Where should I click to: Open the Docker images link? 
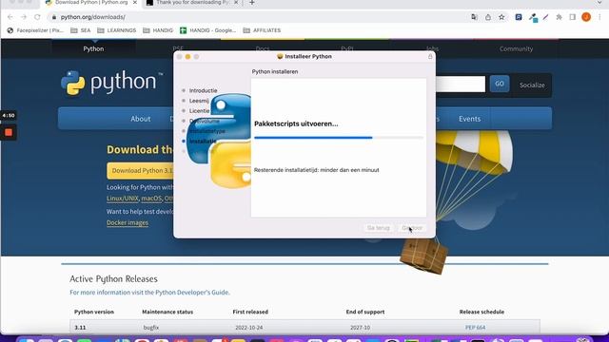(128, 222)
